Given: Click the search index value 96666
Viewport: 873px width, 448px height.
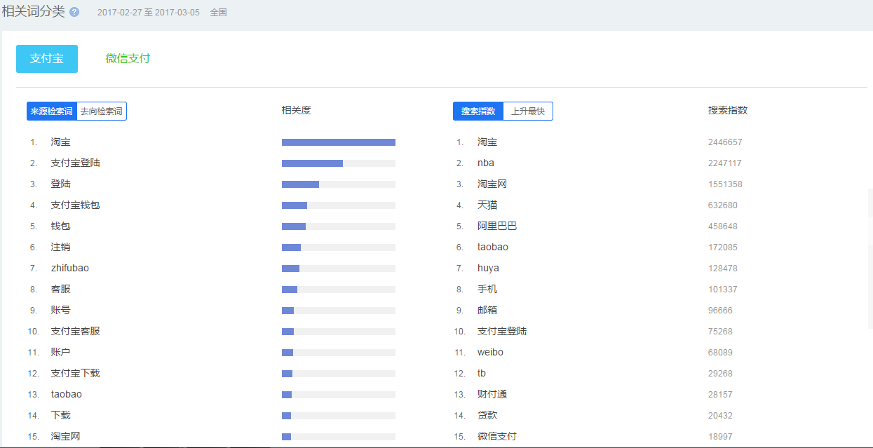Looking at the screenshot, I should [720, 311].
